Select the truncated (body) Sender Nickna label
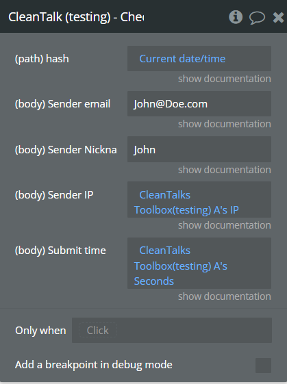Image resolution: width=287 pixels, height=384 pixels. [66, 150]
